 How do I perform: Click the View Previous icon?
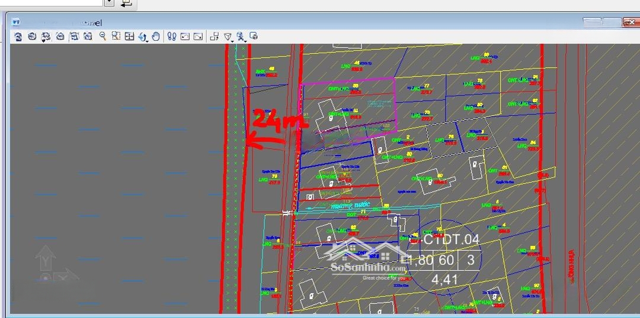185,37
